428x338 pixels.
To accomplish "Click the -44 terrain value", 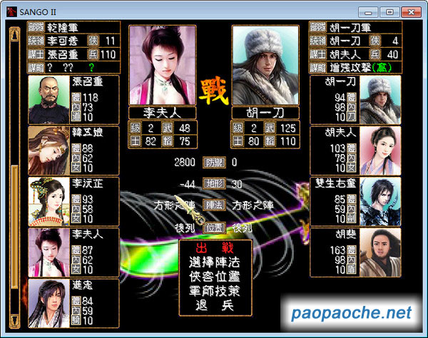I will point(187,185).
